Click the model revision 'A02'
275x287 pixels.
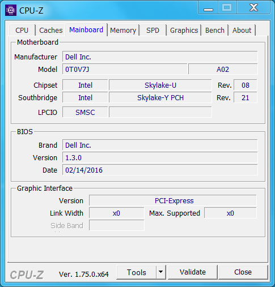click(x=223, y=69)
